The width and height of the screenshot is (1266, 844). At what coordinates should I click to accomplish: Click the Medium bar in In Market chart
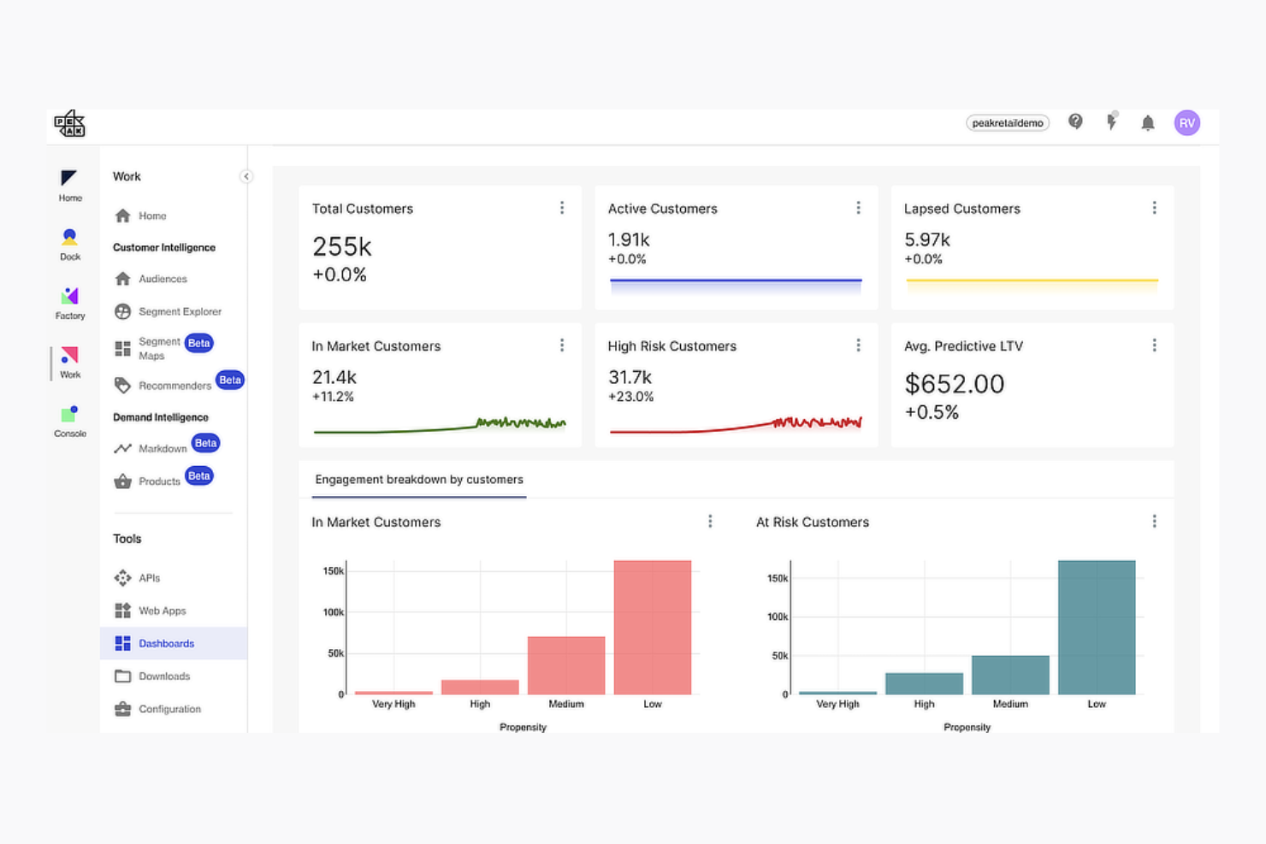pos(566,665)
